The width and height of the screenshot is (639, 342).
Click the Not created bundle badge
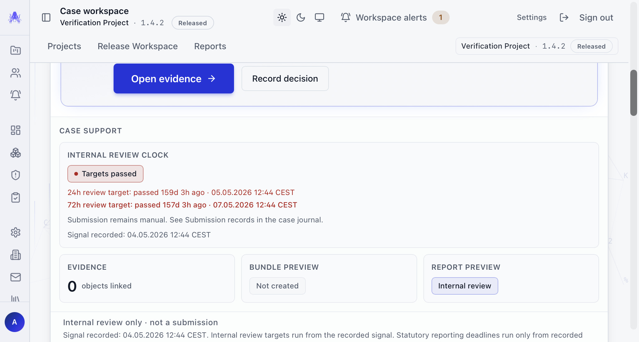tap(277, 286)
